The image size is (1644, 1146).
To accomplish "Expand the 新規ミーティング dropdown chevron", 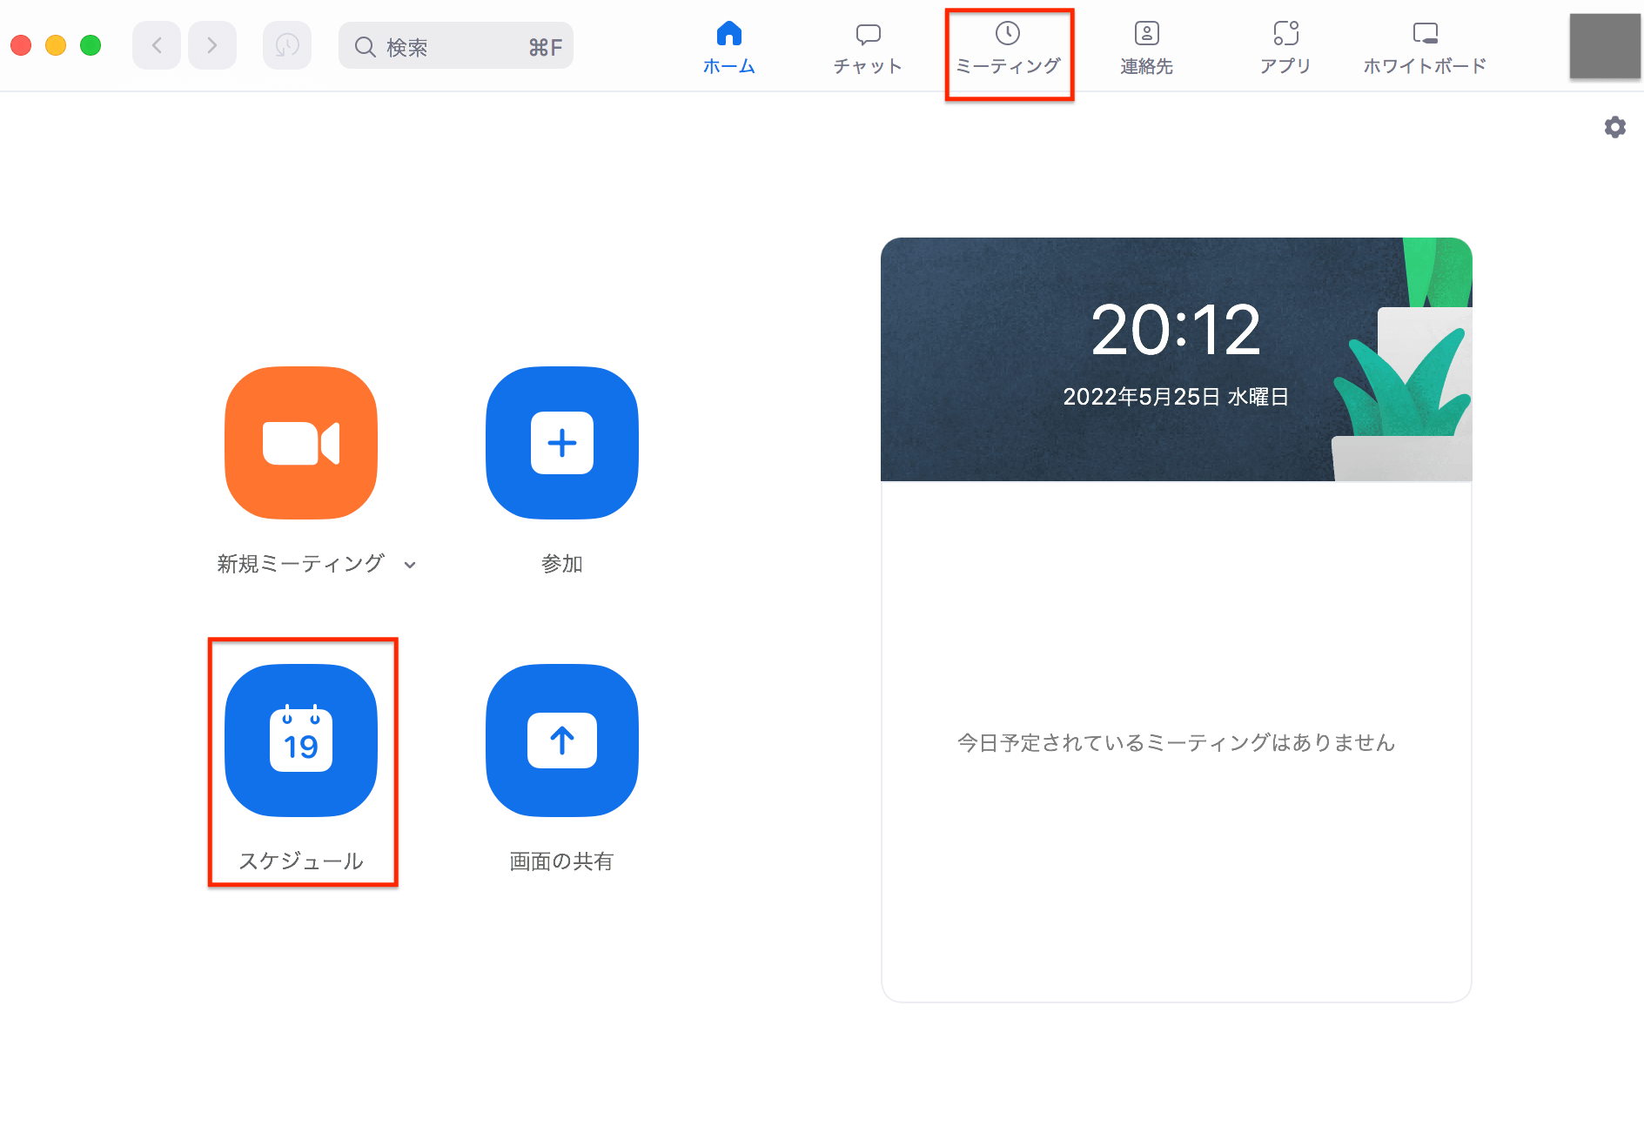I will click(x=410, y=565).
